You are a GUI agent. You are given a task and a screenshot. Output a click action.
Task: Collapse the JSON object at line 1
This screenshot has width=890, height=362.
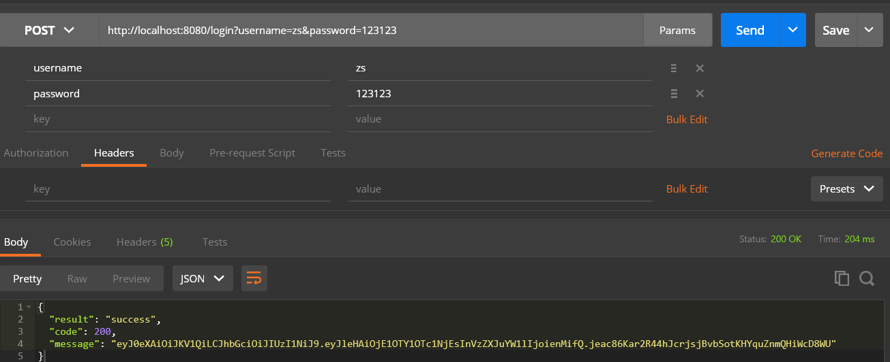click(28, 307)
